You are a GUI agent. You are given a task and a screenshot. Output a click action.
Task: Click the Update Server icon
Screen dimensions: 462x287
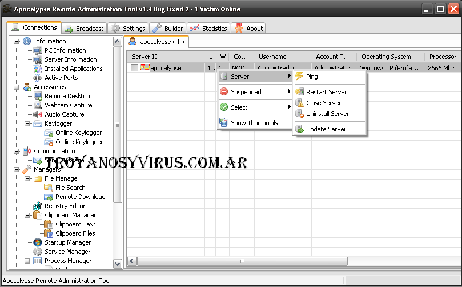(x=299, y=129)
